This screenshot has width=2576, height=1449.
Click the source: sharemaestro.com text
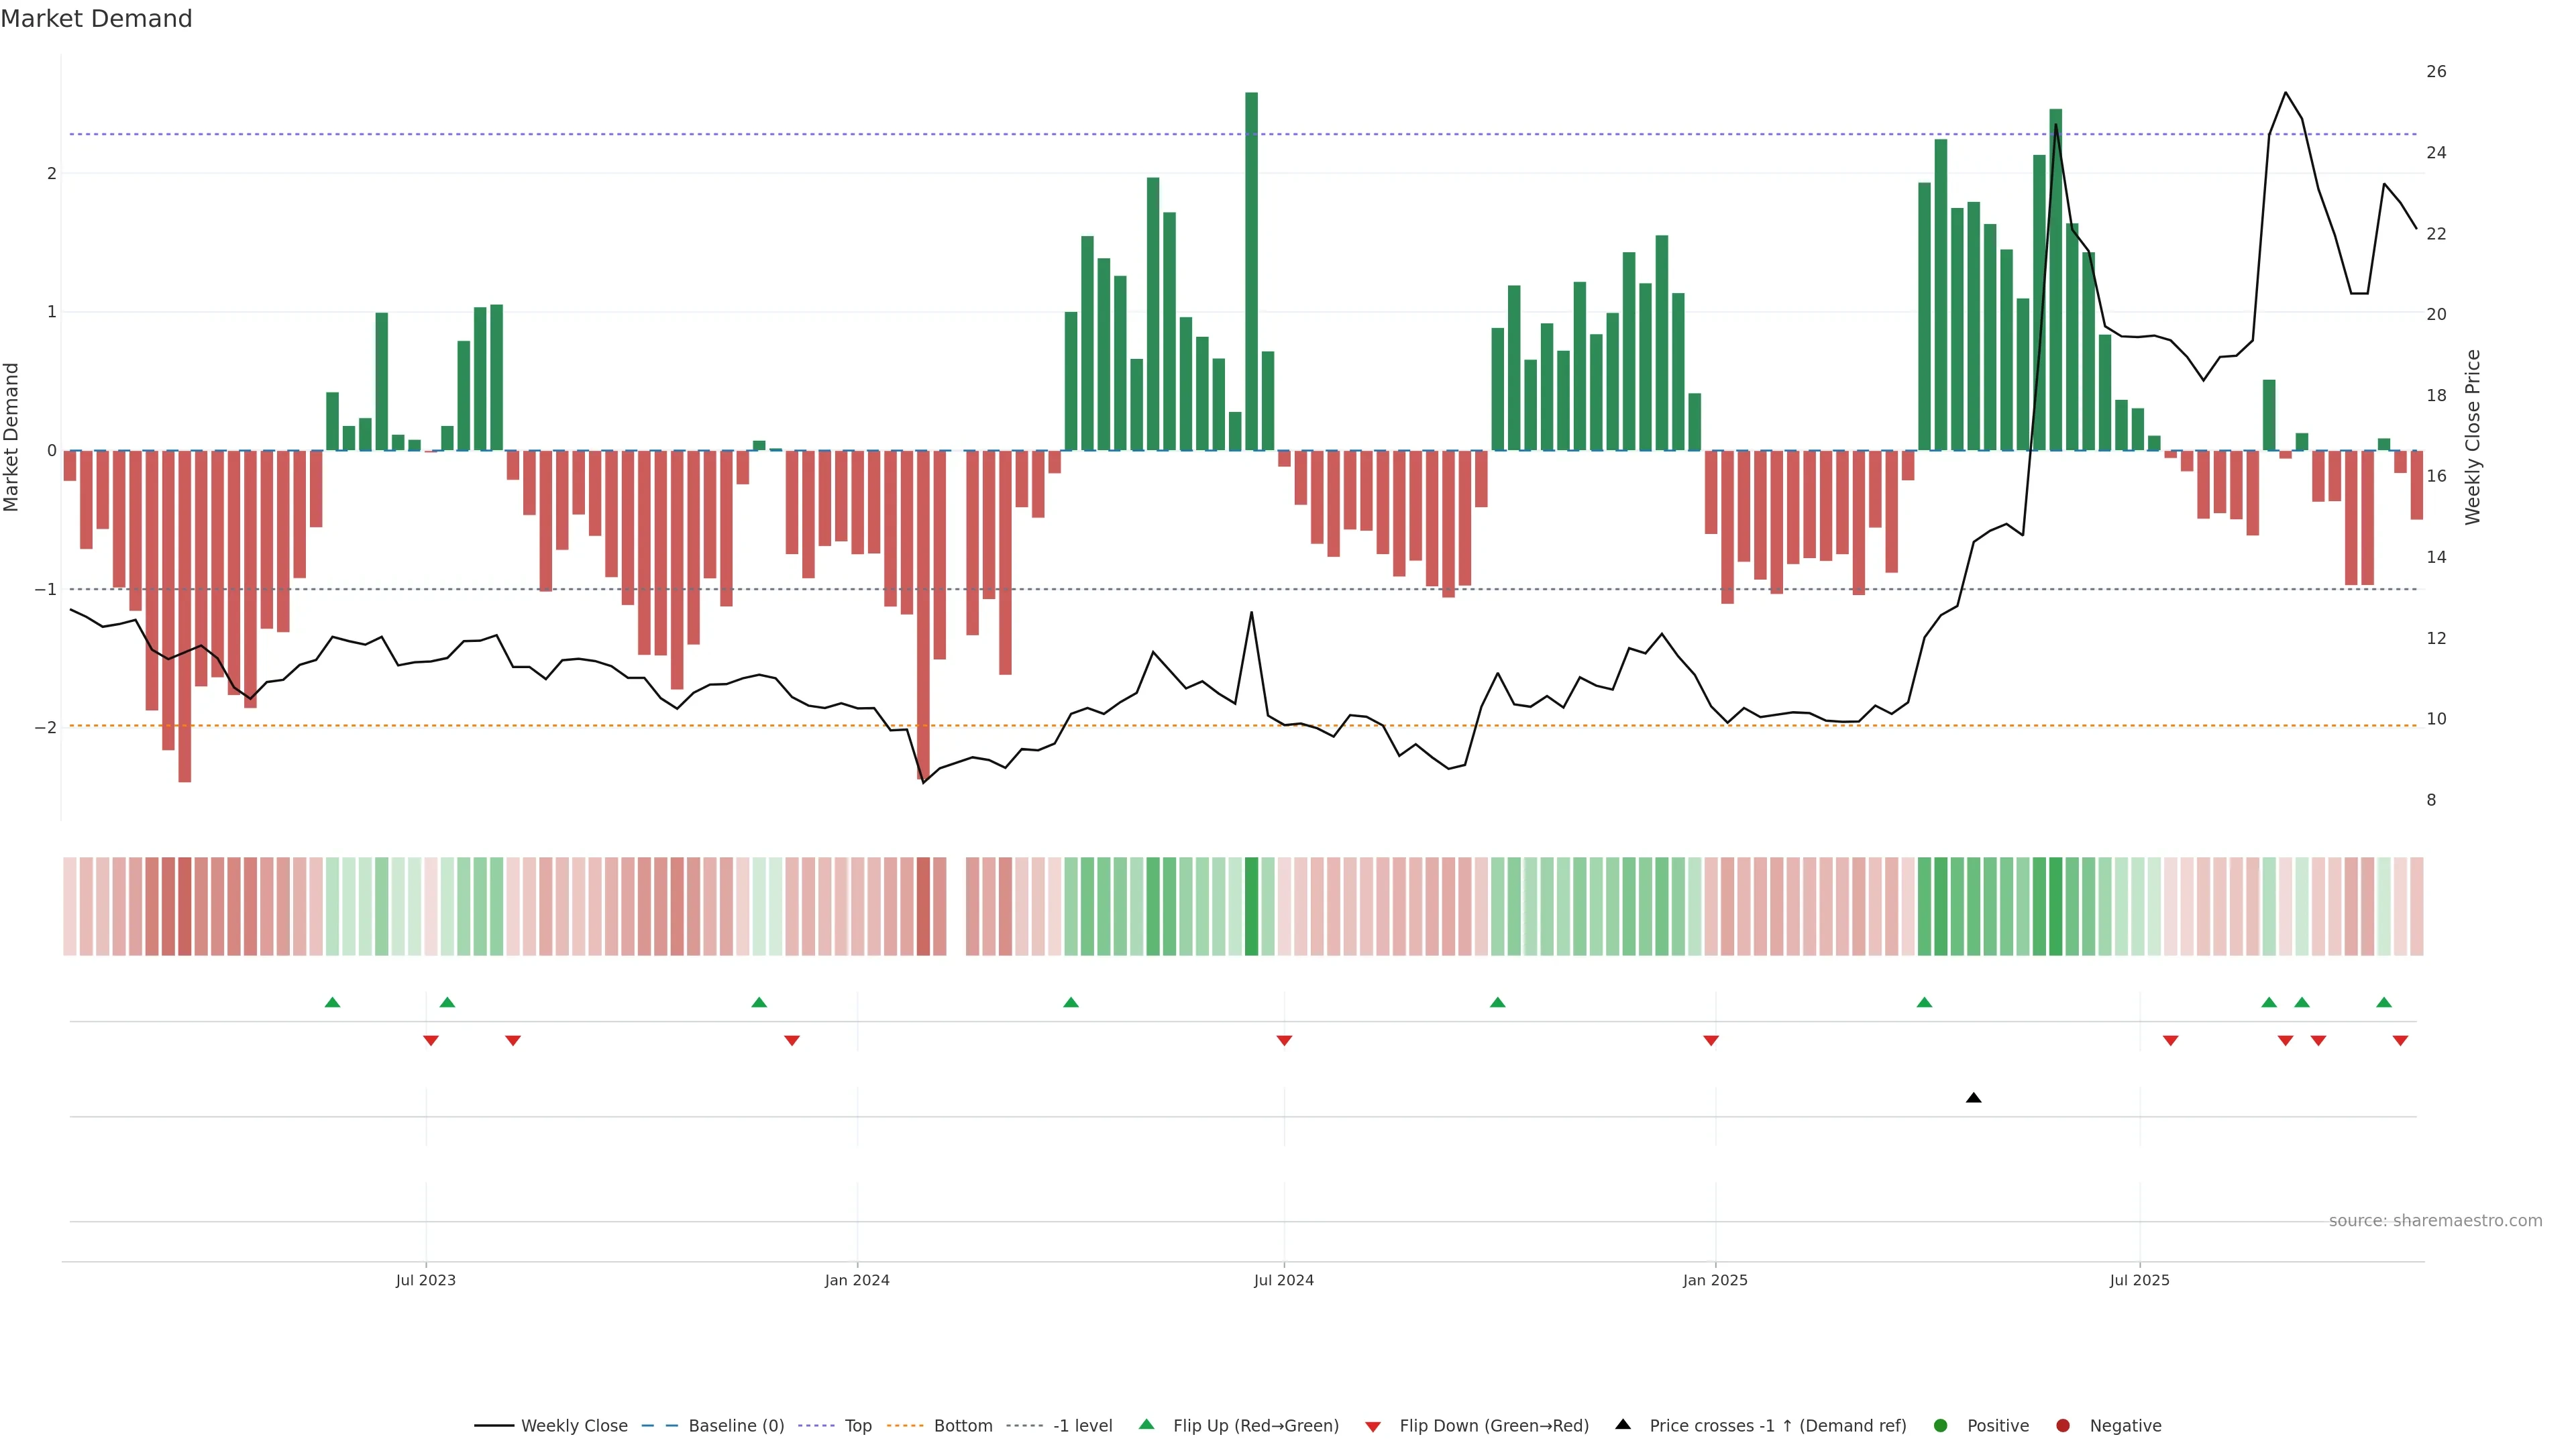pos(2435,1220)
